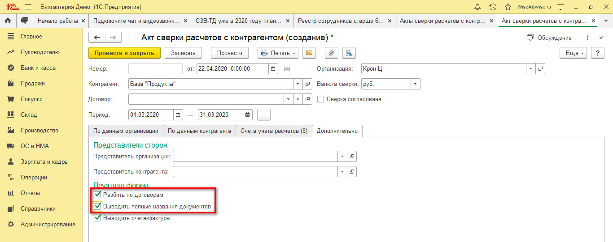Open the 'Печать' dropdown button
The width and height of the screenshot is (613, 242).
(x=278, y=53)
